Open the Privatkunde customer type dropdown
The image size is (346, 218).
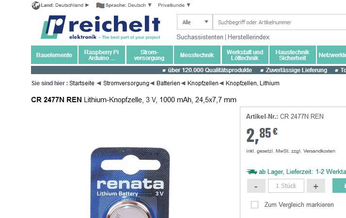(x=174, y=5)
